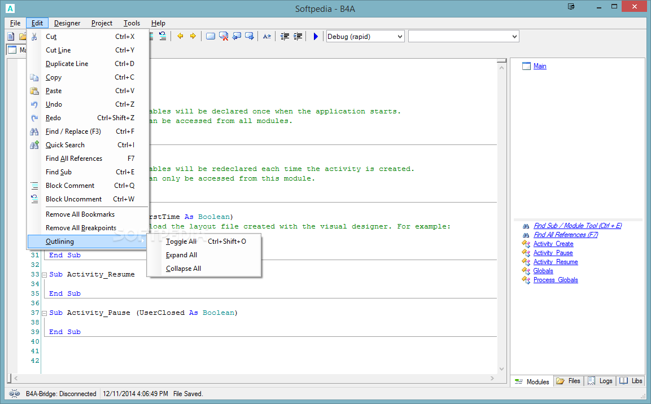This screenshot has height=404, width=651.
Task: Select Find All References menu entry
Action: [x=88, y=159]
